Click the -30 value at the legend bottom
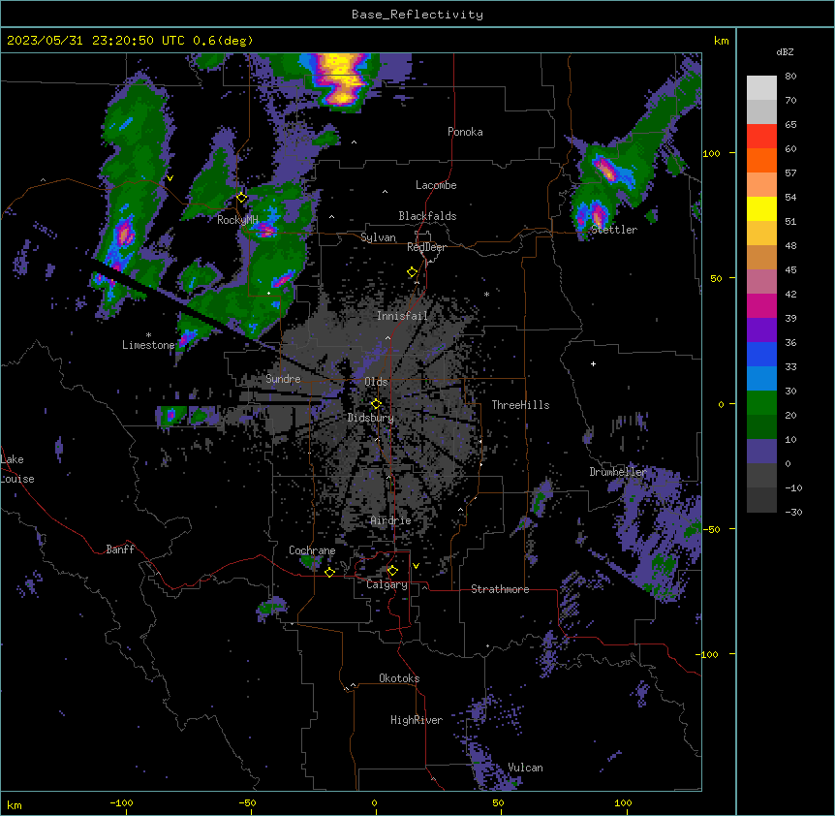Screen dimensions: 835x816 (x=793, y=512)
